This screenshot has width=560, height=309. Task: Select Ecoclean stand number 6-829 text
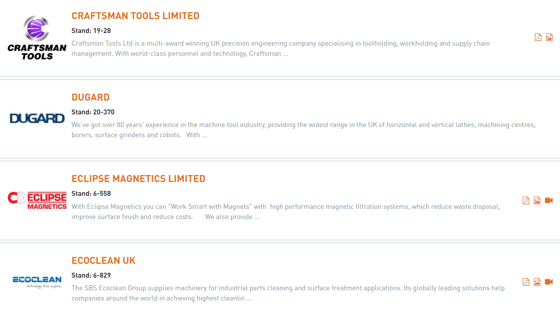tap(91, 275)
